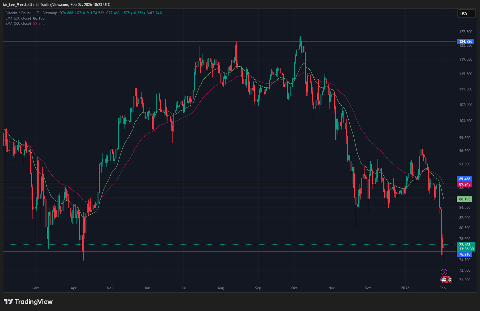The width and height of the screenshot is (480, 311).
Task: Click the current price label 77.463
Action: [x=465, y=245]
